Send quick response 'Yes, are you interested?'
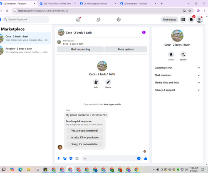This screenshot has width=208, height=173. 85,131
